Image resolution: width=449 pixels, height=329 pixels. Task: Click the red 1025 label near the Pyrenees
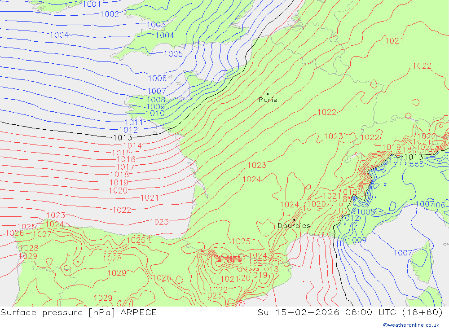(x=241, y=241)
